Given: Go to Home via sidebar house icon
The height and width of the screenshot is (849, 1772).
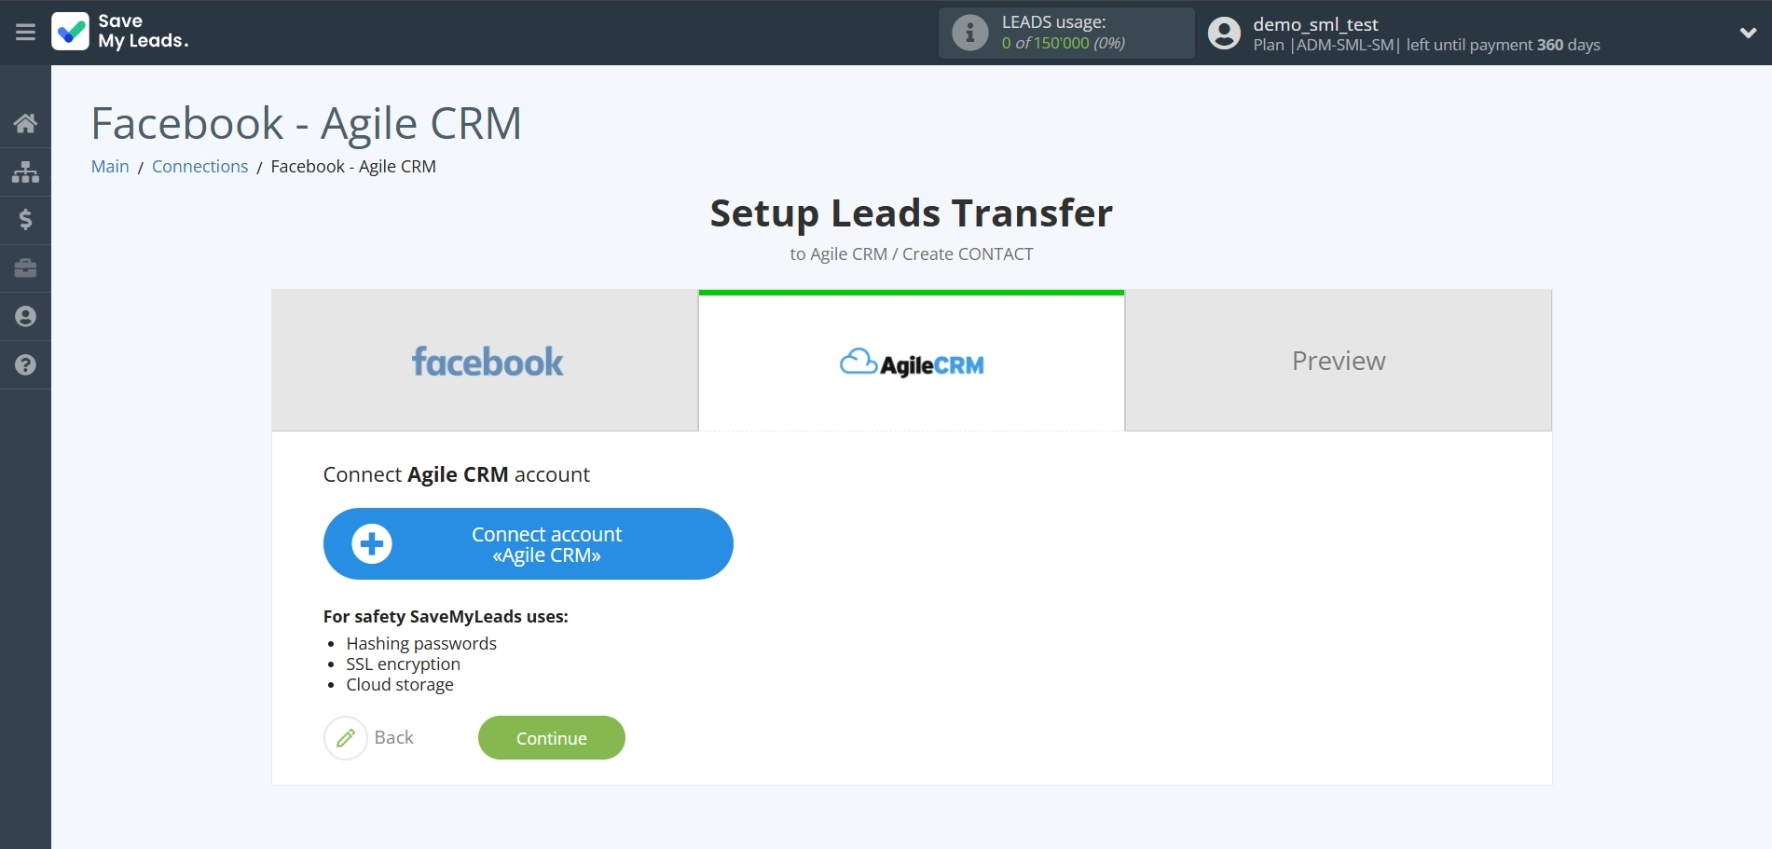Looking at the screenshot, I should pyautogui.click(x=25, y=123).
